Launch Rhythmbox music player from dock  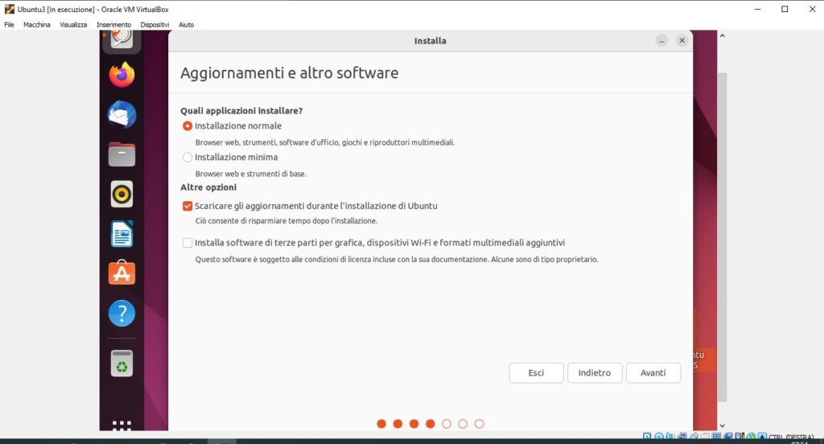122,195
